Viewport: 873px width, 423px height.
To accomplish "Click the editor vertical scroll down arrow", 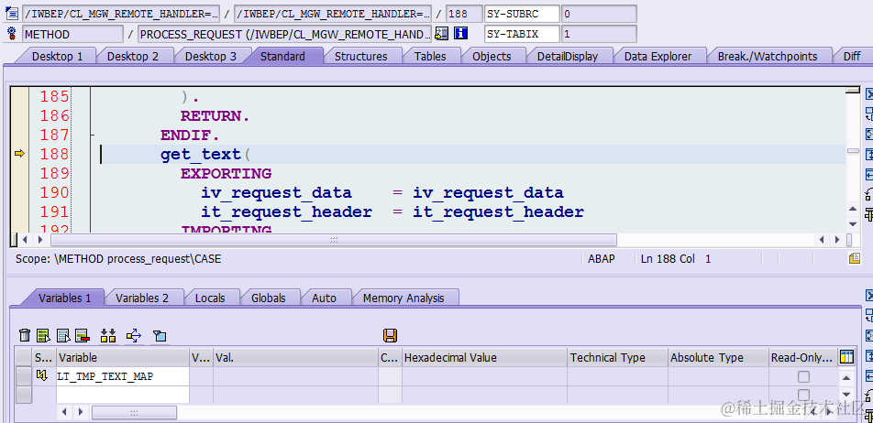I will tap(853, 224).
